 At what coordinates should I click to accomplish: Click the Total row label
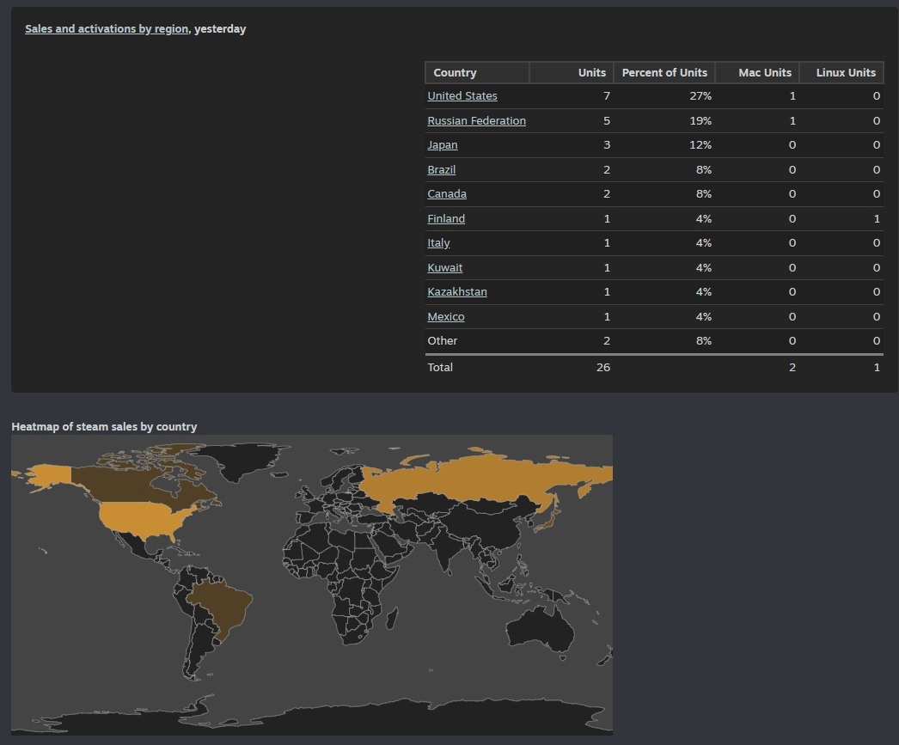click(440, 367)
